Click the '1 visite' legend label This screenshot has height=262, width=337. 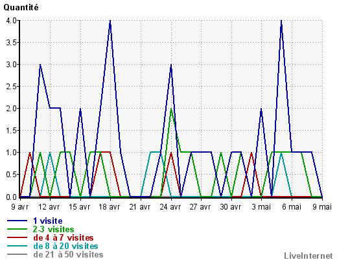(x=48, y=221)
